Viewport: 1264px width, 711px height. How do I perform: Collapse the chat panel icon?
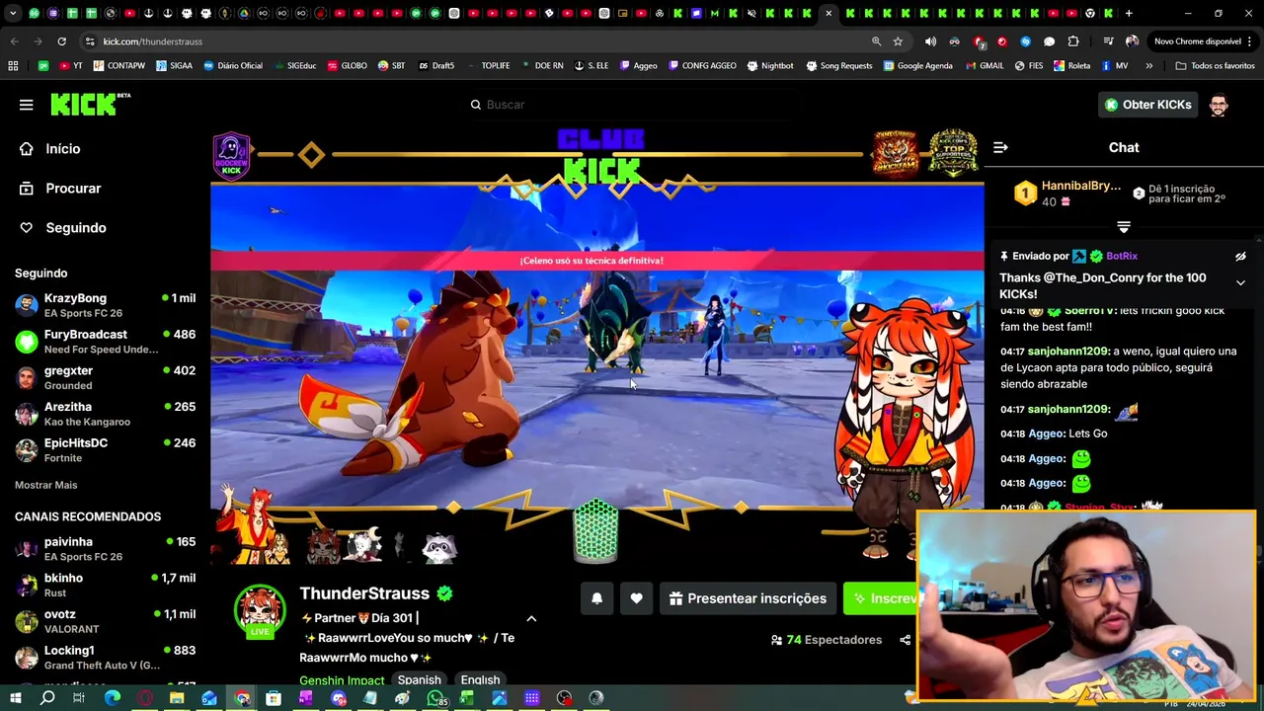click(x=1000, y=147)
